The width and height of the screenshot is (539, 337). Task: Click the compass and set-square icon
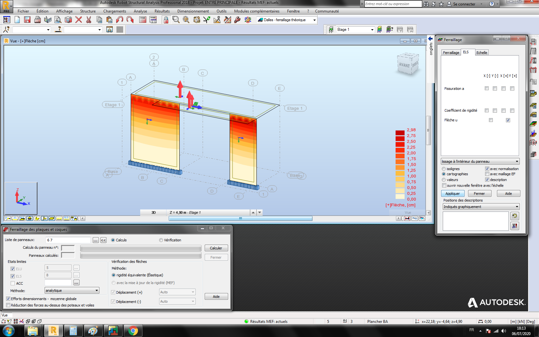pyautogui.click(x=217, y=20)
